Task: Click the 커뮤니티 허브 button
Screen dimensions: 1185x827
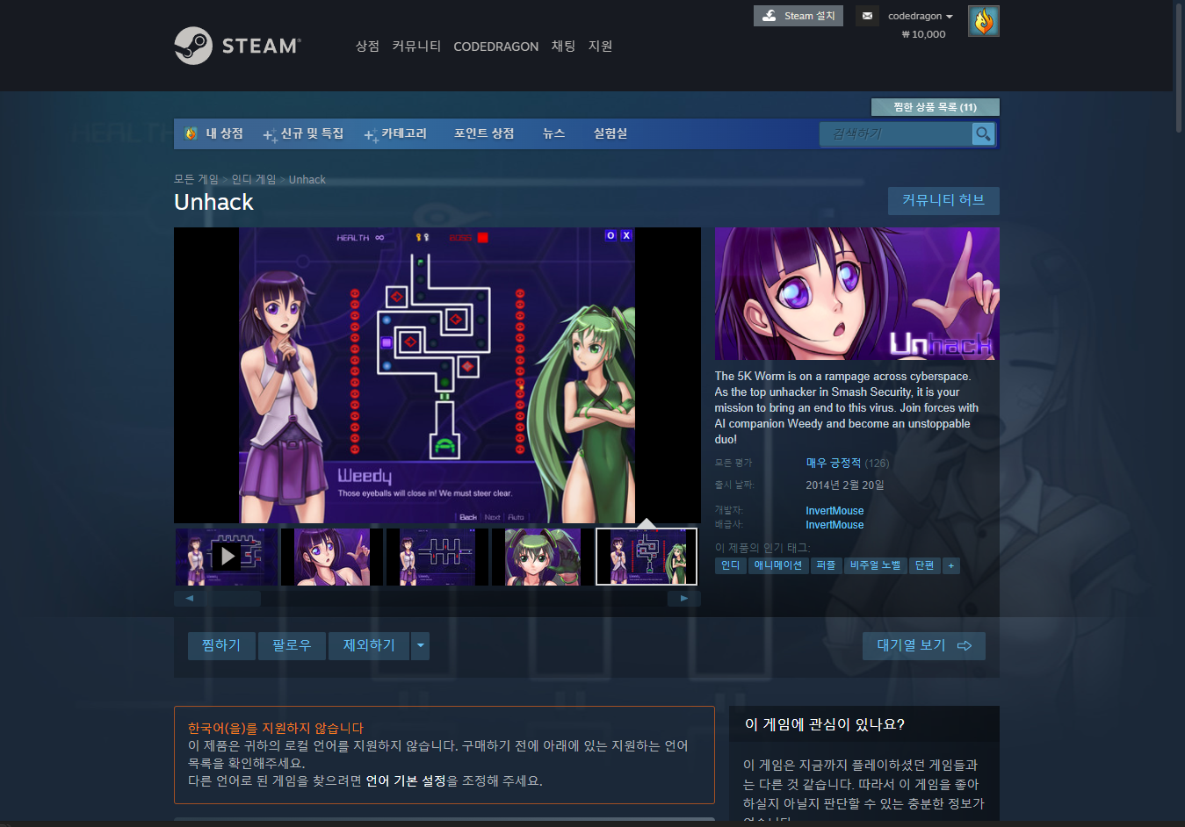Action: point(943,200)
